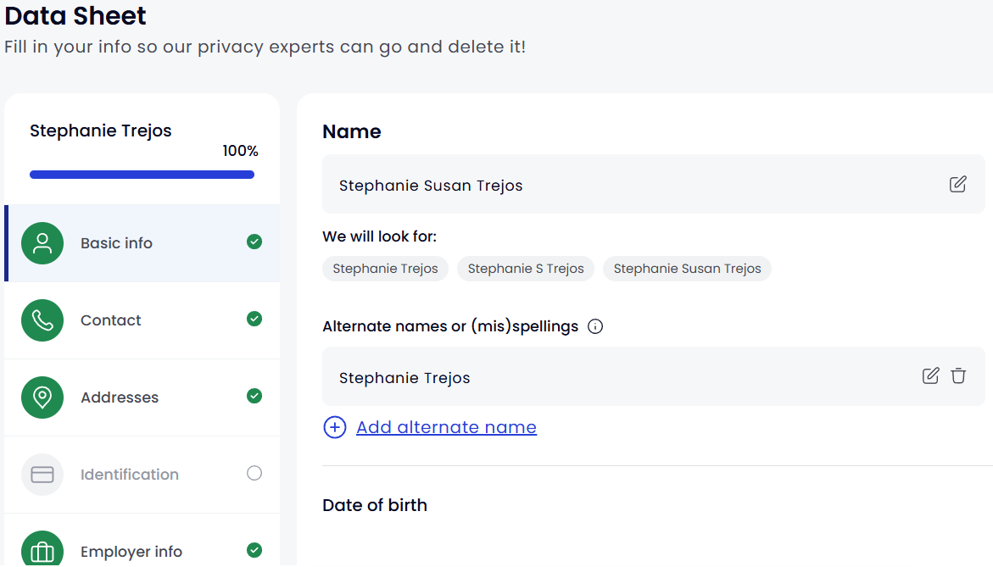Click the Contact phone icon

42,320
